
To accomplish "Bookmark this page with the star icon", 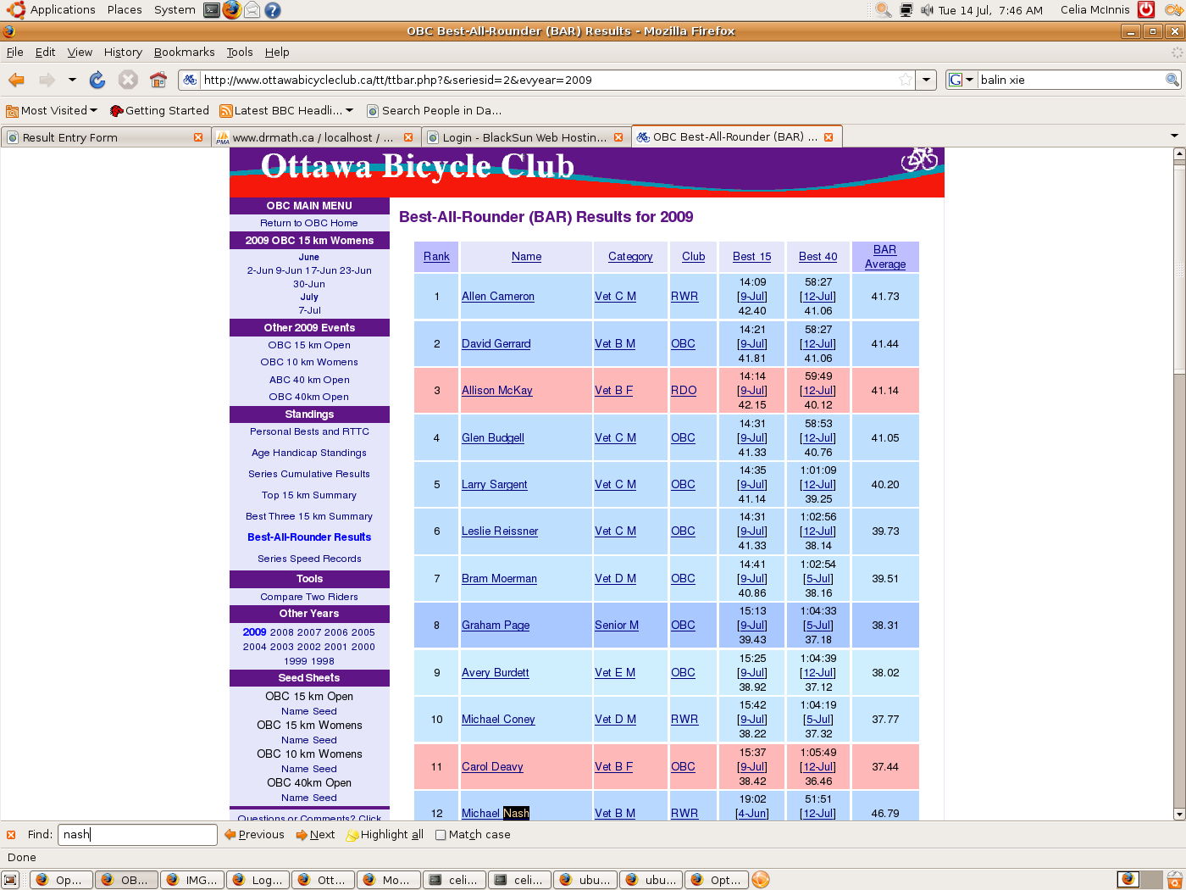I will point(906,80).
